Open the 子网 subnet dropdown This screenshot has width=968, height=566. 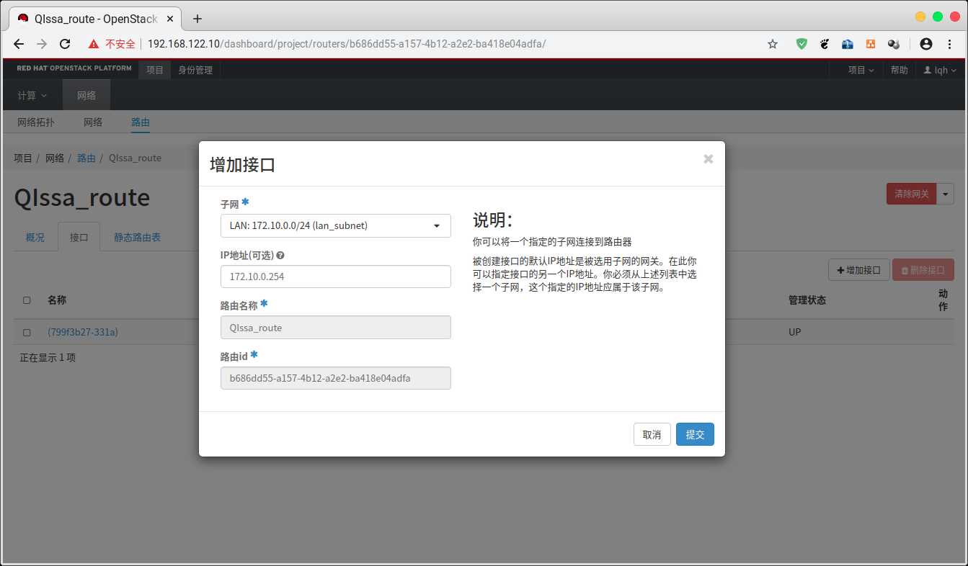(x=335, y=225)
